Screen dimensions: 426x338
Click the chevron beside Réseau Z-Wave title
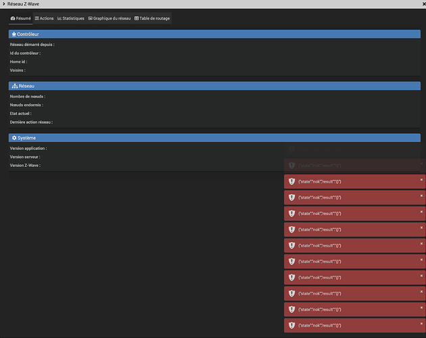[4, 4]
